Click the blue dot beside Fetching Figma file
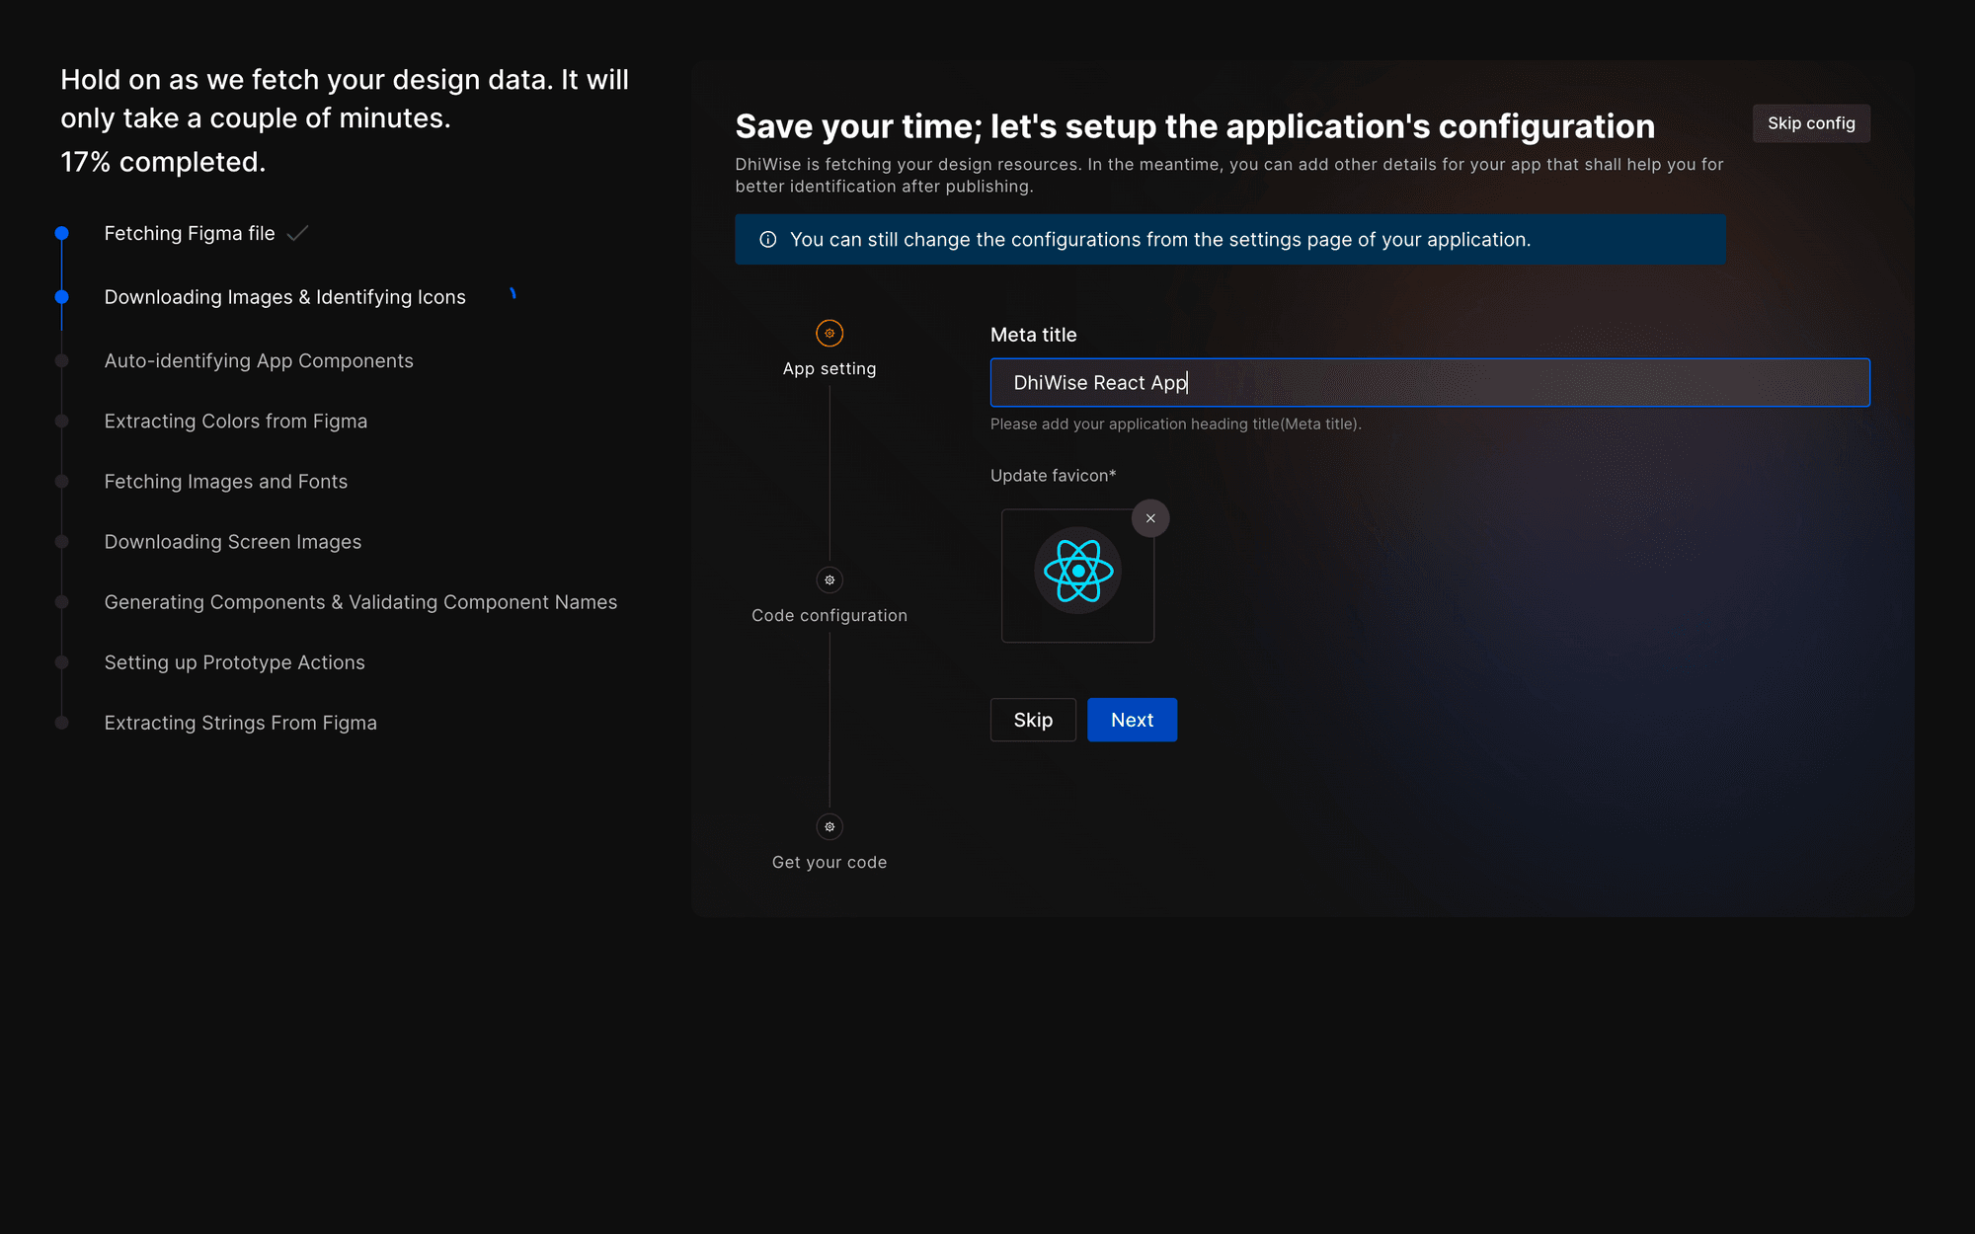 click(x=61, y=233)
